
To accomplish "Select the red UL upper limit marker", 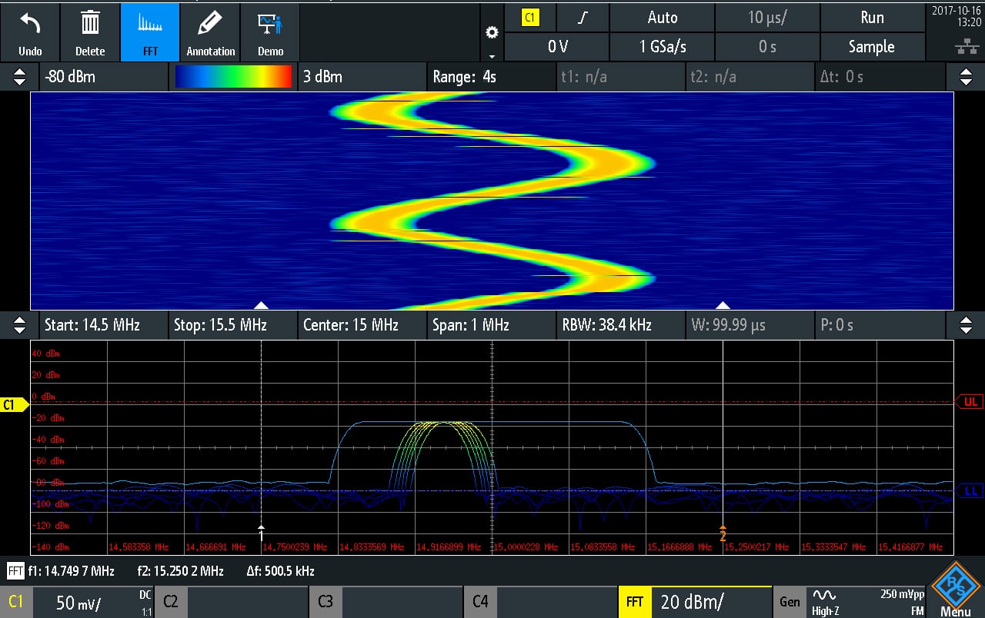I will click(970, 401).
